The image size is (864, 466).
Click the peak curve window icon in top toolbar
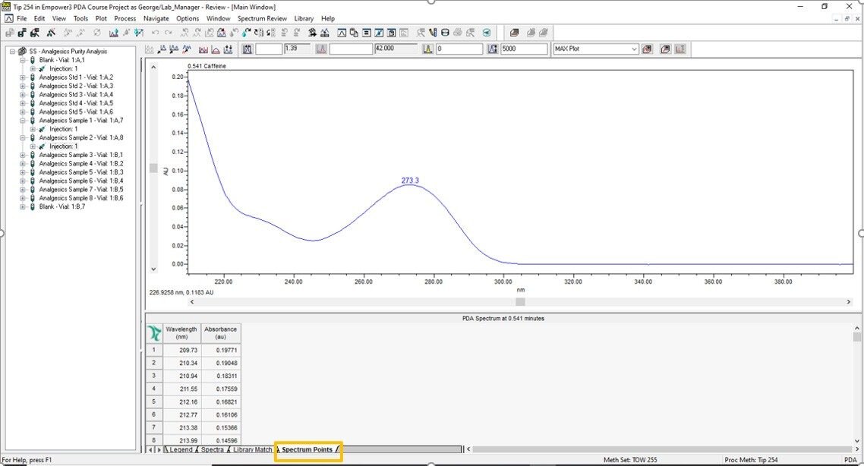(x=341, y=33)
